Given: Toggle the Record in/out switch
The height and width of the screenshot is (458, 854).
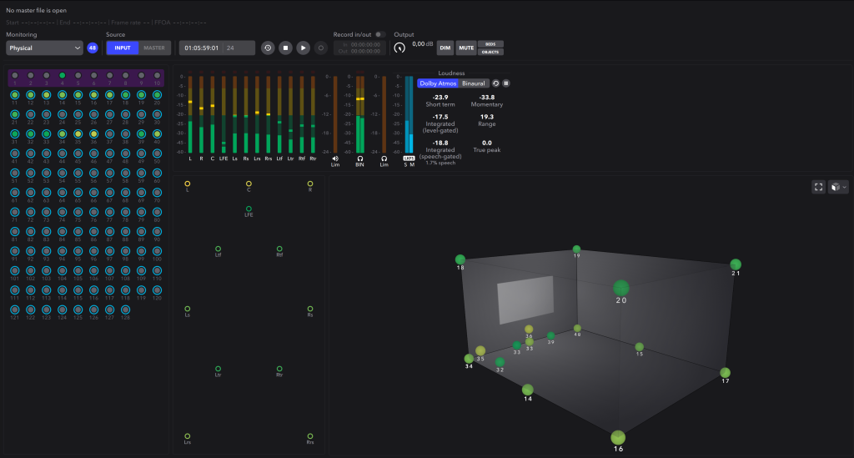Looking at the screenshot, I should click(x=379, y=34).
